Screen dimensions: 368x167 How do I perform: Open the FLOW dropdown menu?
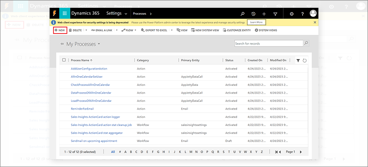point(129,30)
